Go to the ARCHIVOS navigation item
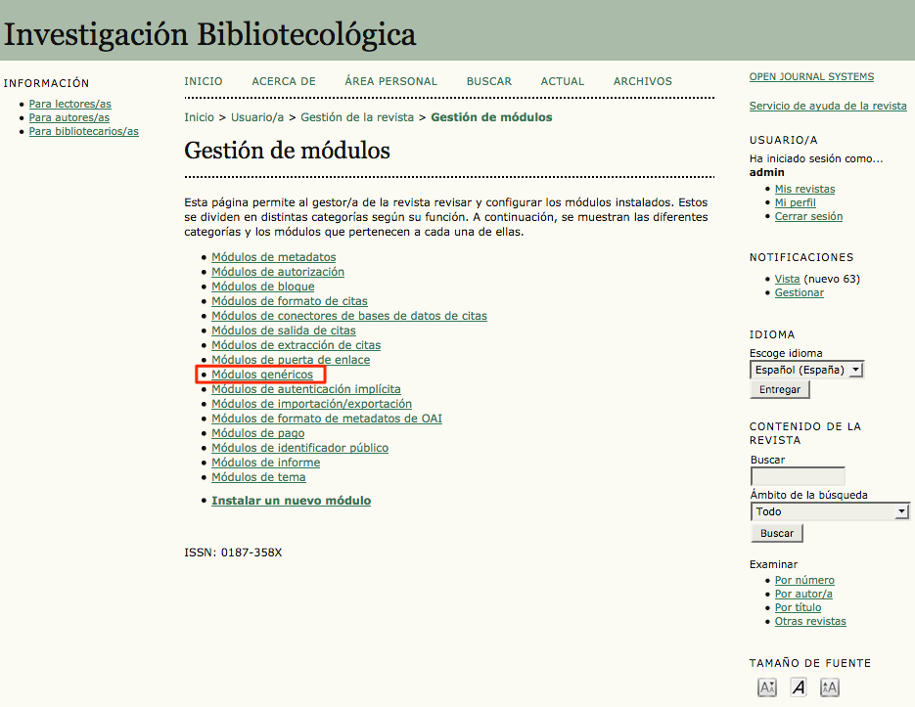The width and height of the screenshot is (915, 707). click(x=643, y=81)
